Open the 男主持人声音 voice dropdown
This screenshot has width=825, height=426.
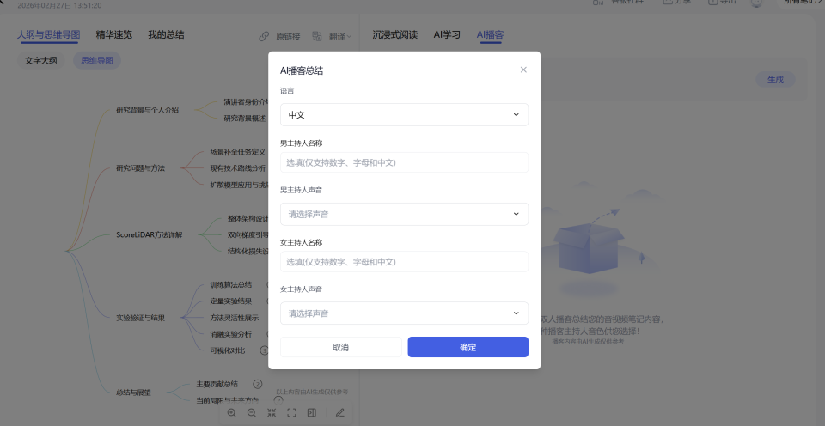404,214
